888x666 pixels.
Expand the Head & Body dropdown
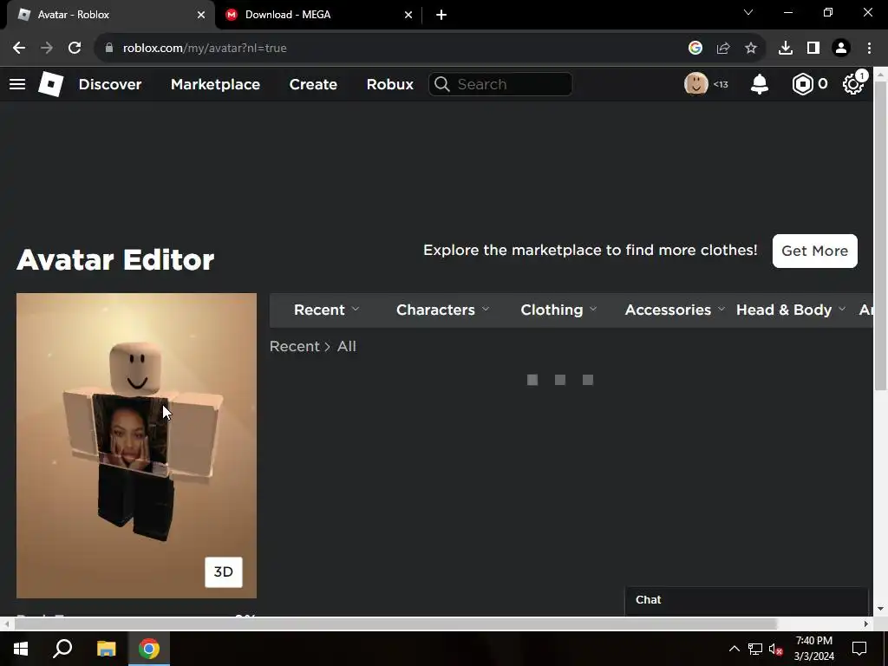pos(791,310)
